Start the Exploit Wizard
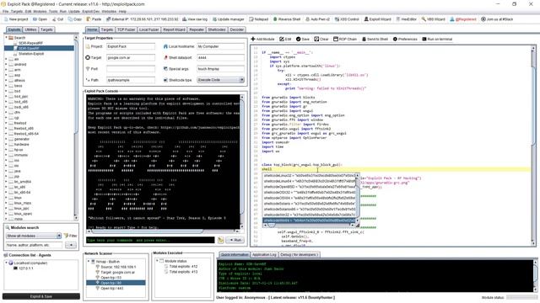The height and width of the screenshot is (303, 540). [x=377, y=19]
